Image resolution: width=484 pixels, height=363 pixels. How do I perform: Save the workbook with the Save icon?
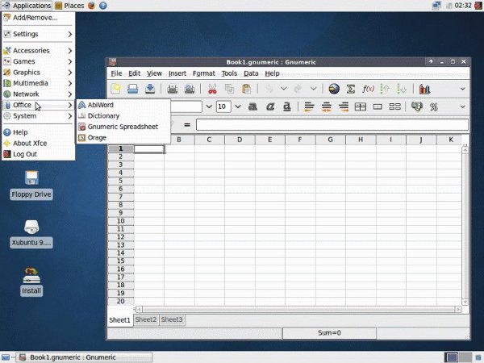[150, 89]
